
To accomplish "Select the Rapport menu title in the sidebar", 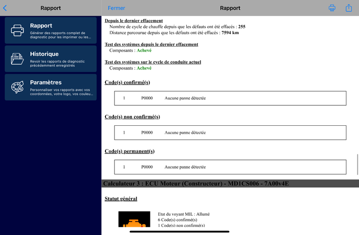I will 41,26.
